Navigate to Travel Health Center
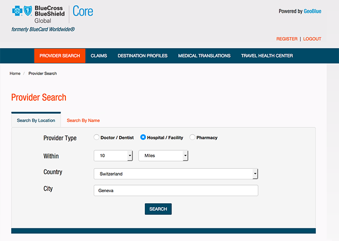The width and height of the screenshot is (339, 241). [x=267, y=56]
